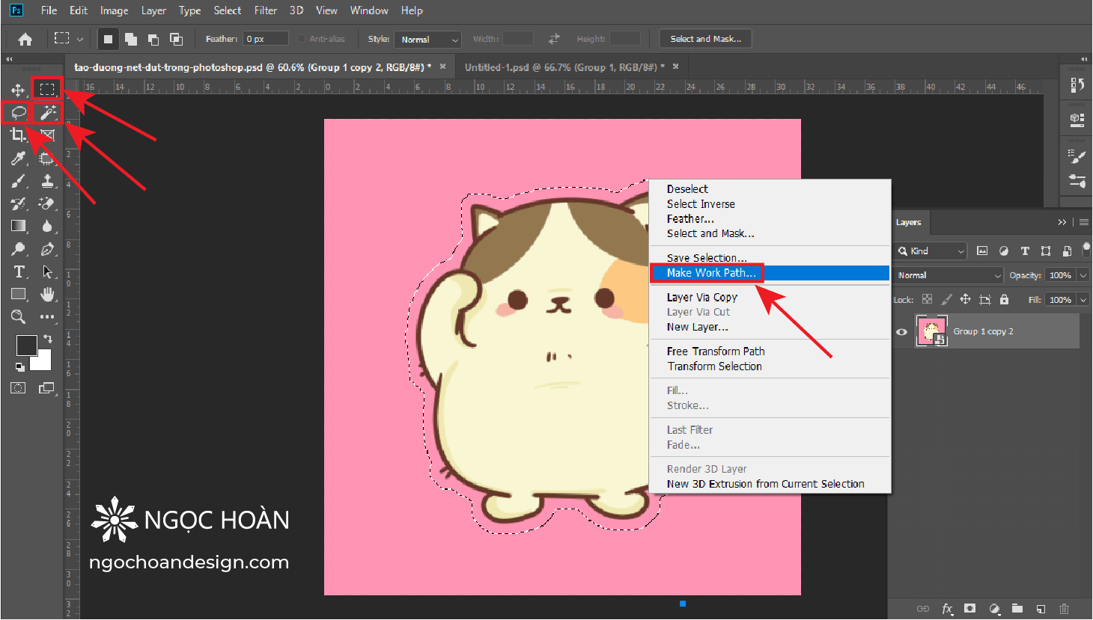Select the Lasso tool
The image size is (1093, 620).
[17, 112]
